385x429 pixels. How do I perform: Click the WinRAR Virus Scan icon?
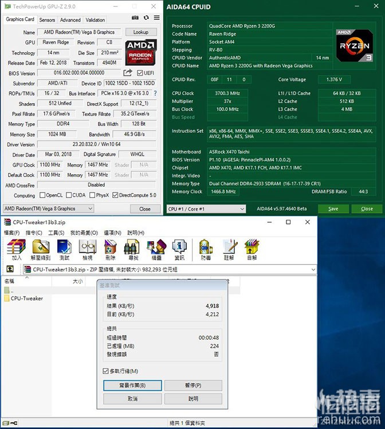206,249
